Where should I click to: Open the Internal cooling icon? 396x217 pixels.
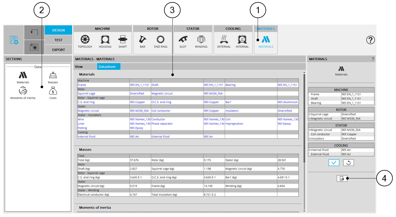[x=242, y=40]
